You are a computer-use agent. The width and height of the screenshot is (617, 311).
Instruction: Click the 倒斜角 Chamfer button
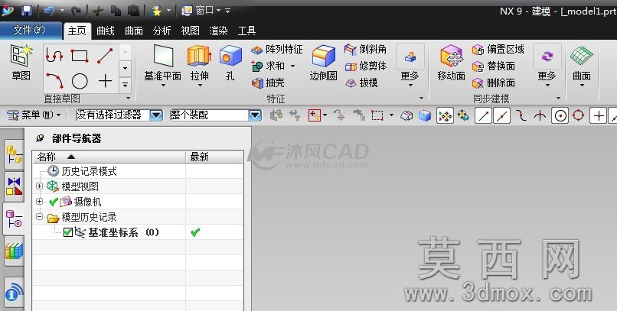point(365,49)
